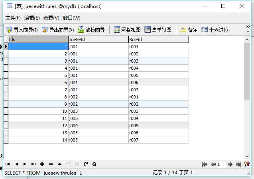
Task: Minimize the juesewithrules window
Action: [205, 6]
